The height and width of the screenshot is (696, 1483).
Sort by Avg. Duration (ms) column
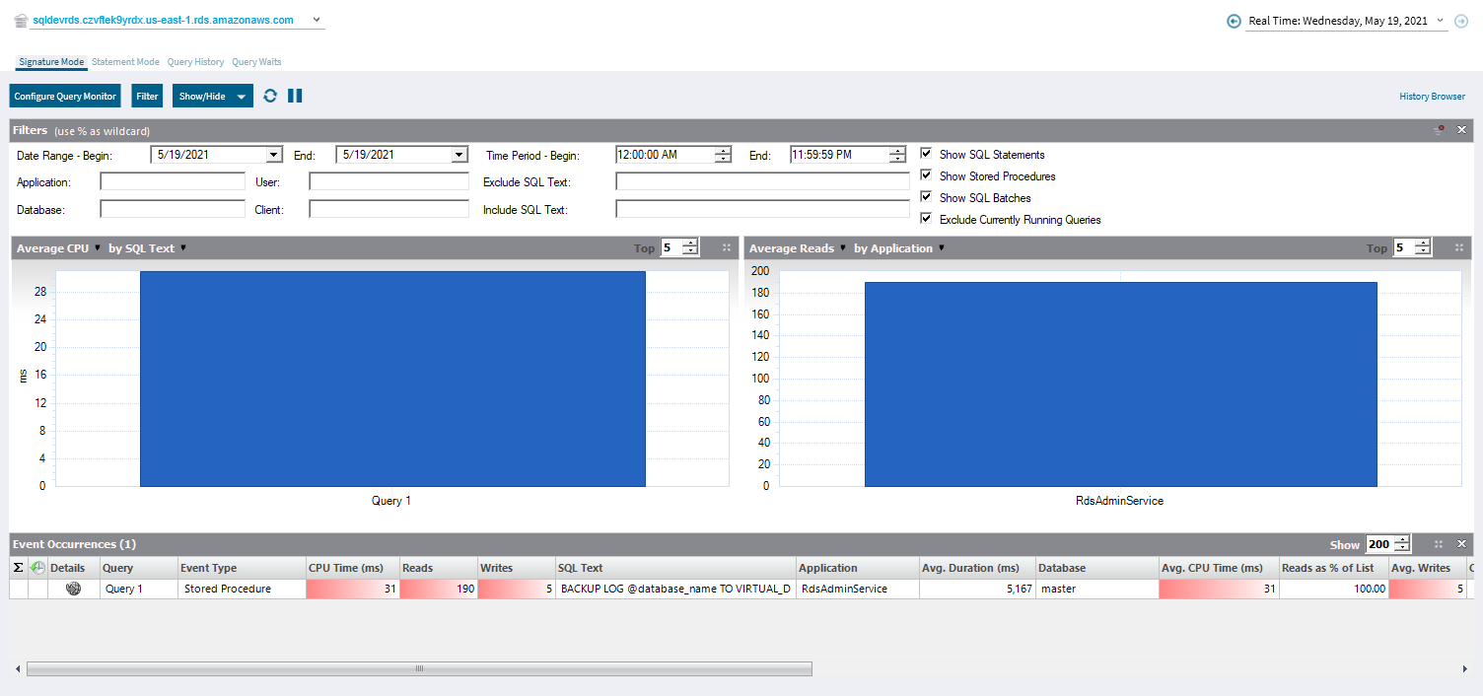pos(977,568)
